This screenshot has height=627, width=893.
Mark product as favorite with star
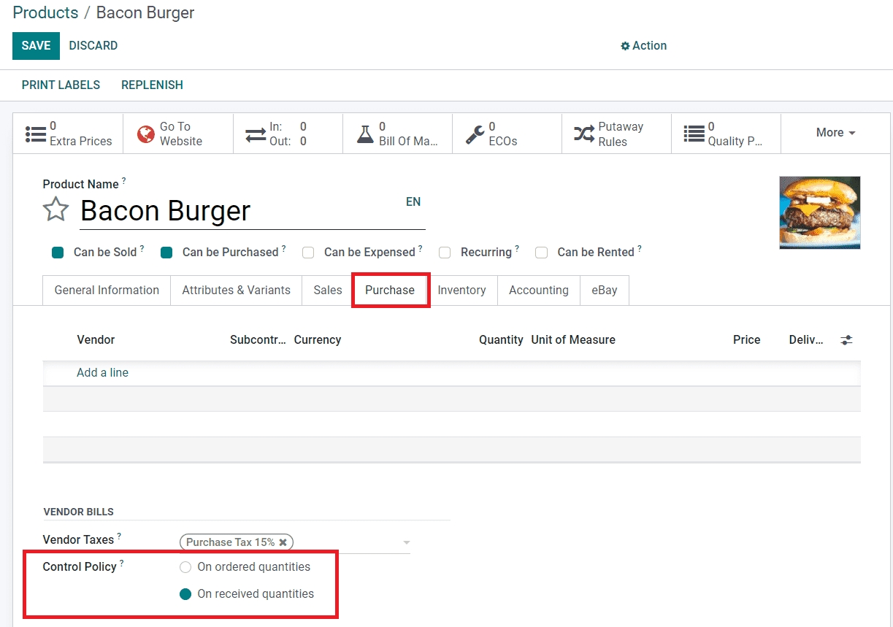pyautogui.click(x=55, y=210)
